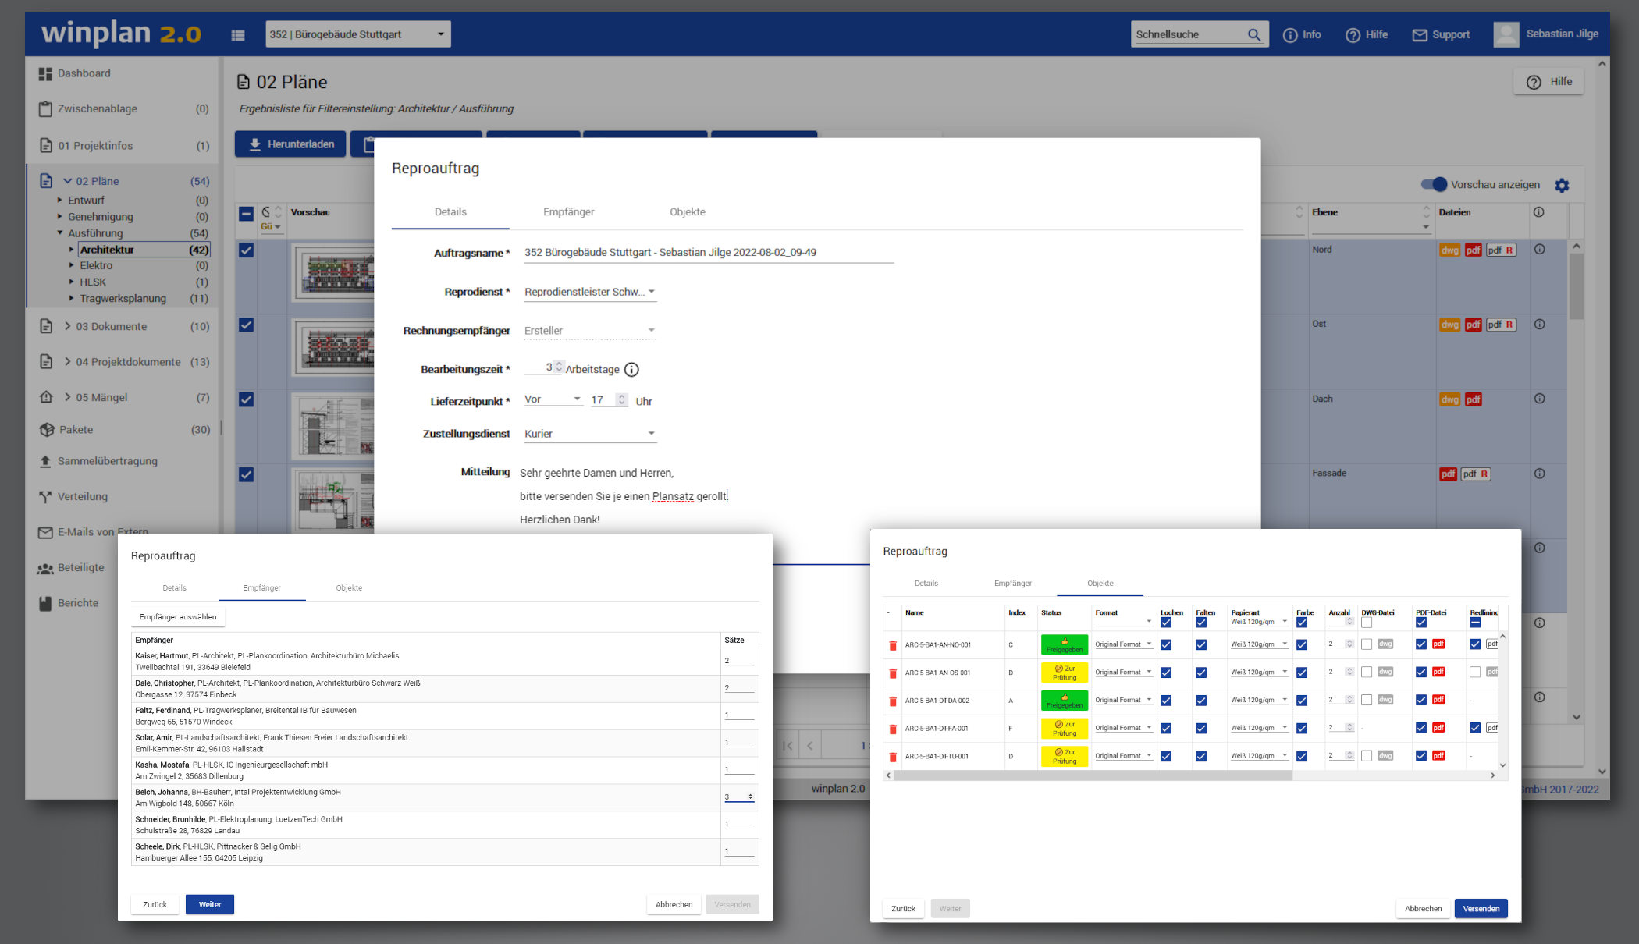Delete row ARC-5-BA1-AN-OS-001 with trash icon
This screenshot has width=1639, height=944.
[x=893, y=673]
